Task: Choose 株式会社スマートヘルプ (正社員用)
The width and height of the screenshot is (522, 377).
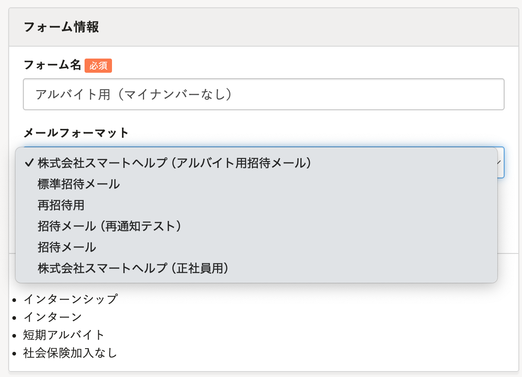Action: point(133,268)
